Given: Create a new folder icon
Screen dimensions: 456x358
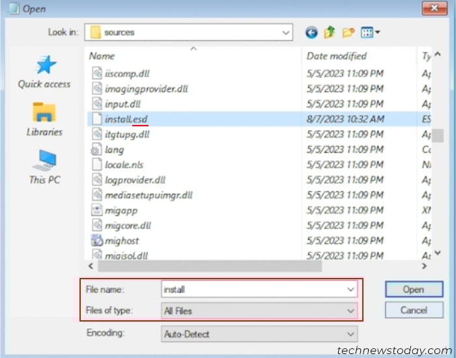Looking at the screenshot, I should click(x=348, y=33).
